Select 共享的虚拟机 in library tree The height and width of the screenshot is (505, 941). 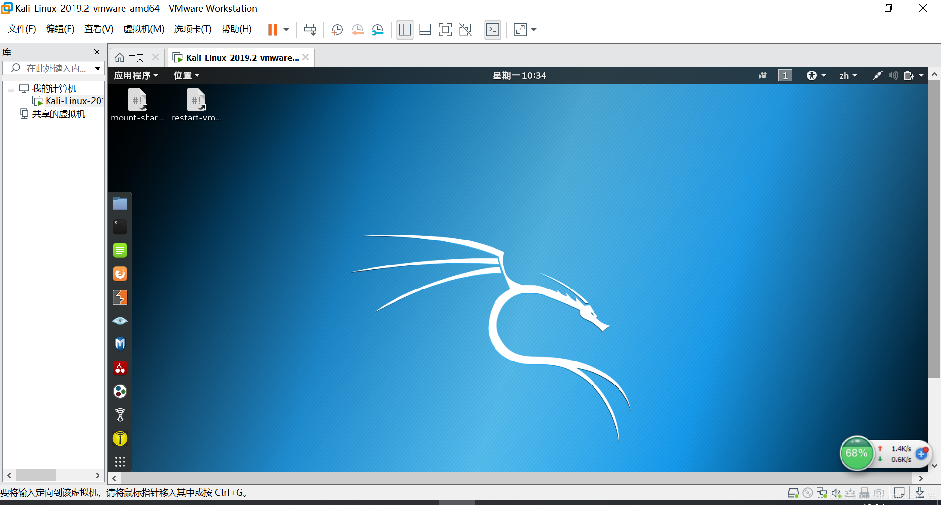click(x=53, y=114)
